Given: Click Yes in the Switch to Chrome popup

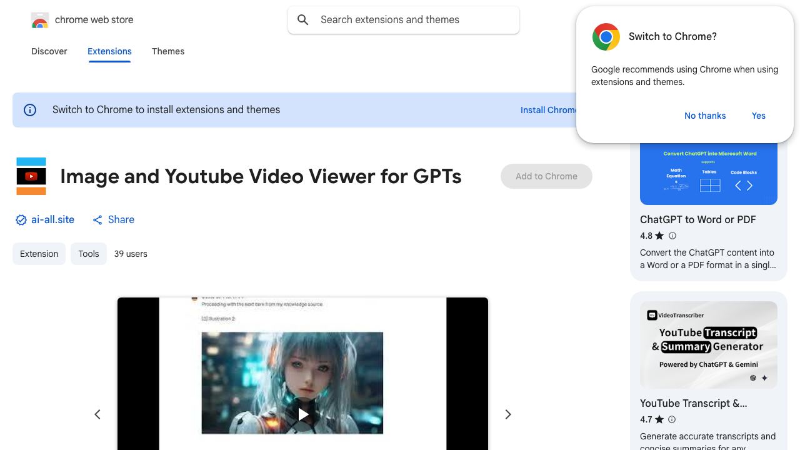Looking at the screenshot, I should coord(759,116).
